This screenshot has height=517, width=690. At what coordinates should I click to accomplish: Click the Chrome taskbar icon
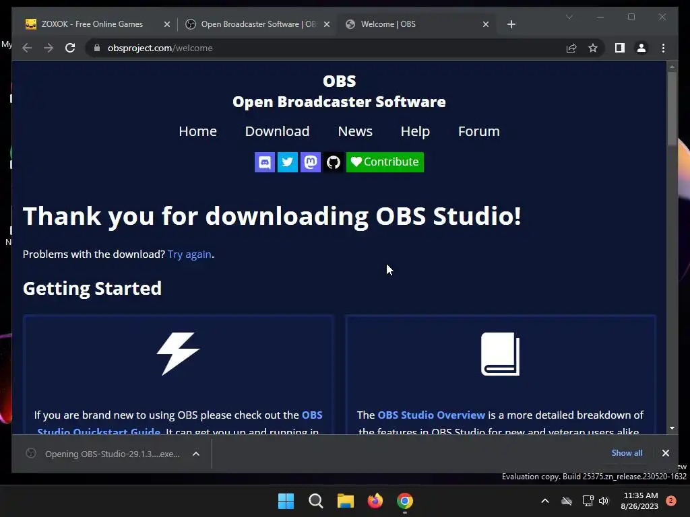[x=405, y=501]
